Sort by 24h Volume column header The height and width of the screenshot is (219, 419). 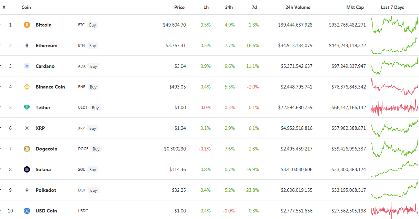298,7
